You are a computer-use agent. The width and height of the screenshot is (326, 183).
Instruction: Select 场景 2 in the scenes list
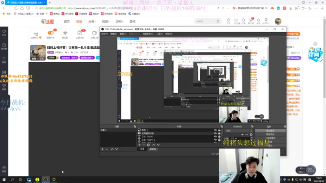pos(118,130)
